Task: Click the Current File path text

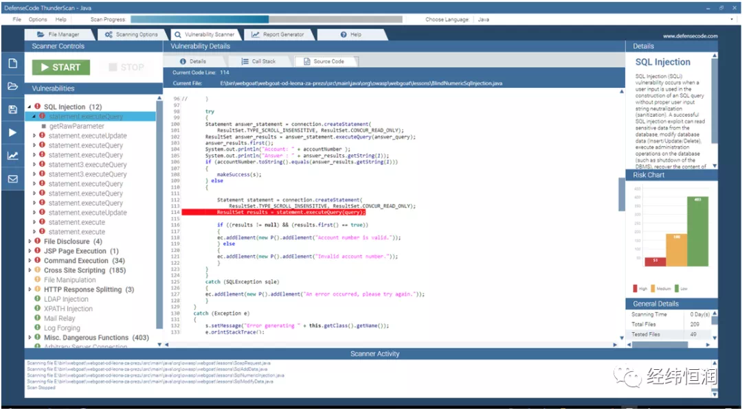Action: tap(361, 83)
